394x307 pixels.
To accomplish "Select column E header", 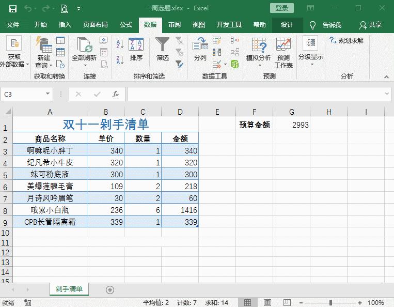I will (217, 112).
